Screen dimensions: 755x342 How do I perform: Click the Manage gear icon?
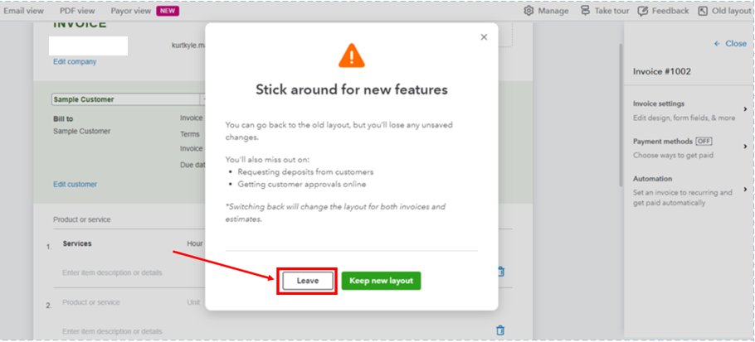(x=529, y=11)
